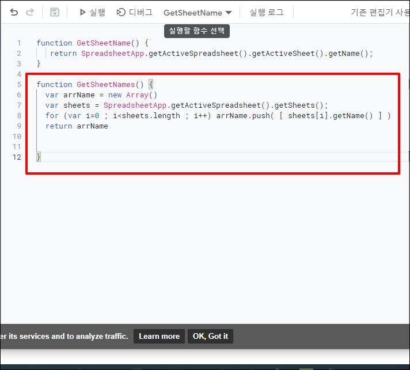Click line number 5 in gutter
410x370 pixels.
(x=19, y=85)
